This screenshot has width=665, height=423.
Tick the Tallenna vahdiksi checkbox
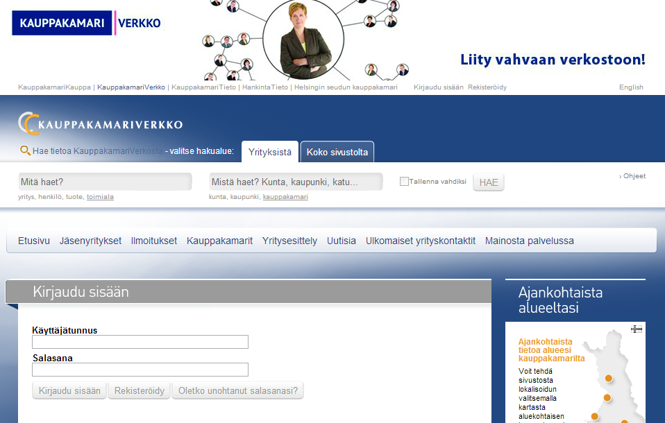404,182
